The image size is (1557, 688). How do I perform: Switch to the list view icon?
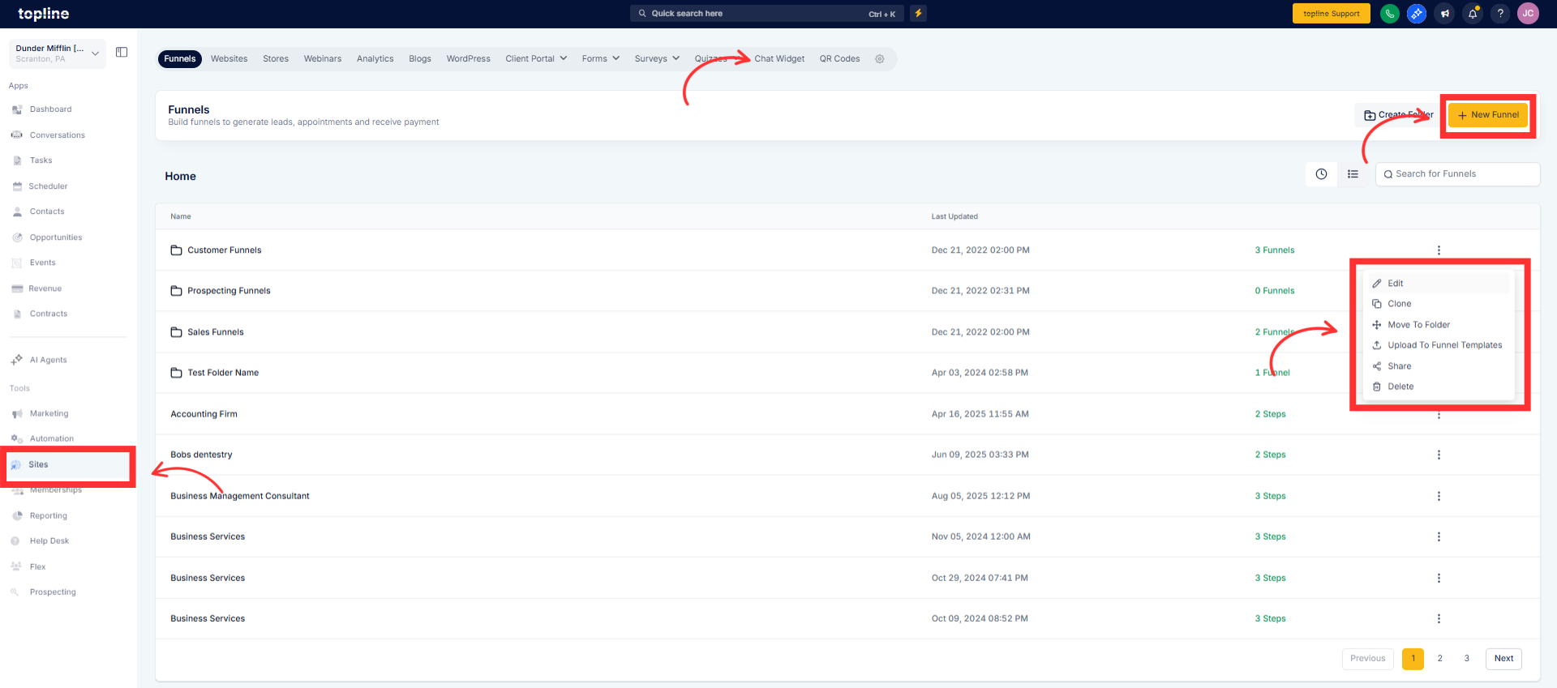(x=1353, y=174)
